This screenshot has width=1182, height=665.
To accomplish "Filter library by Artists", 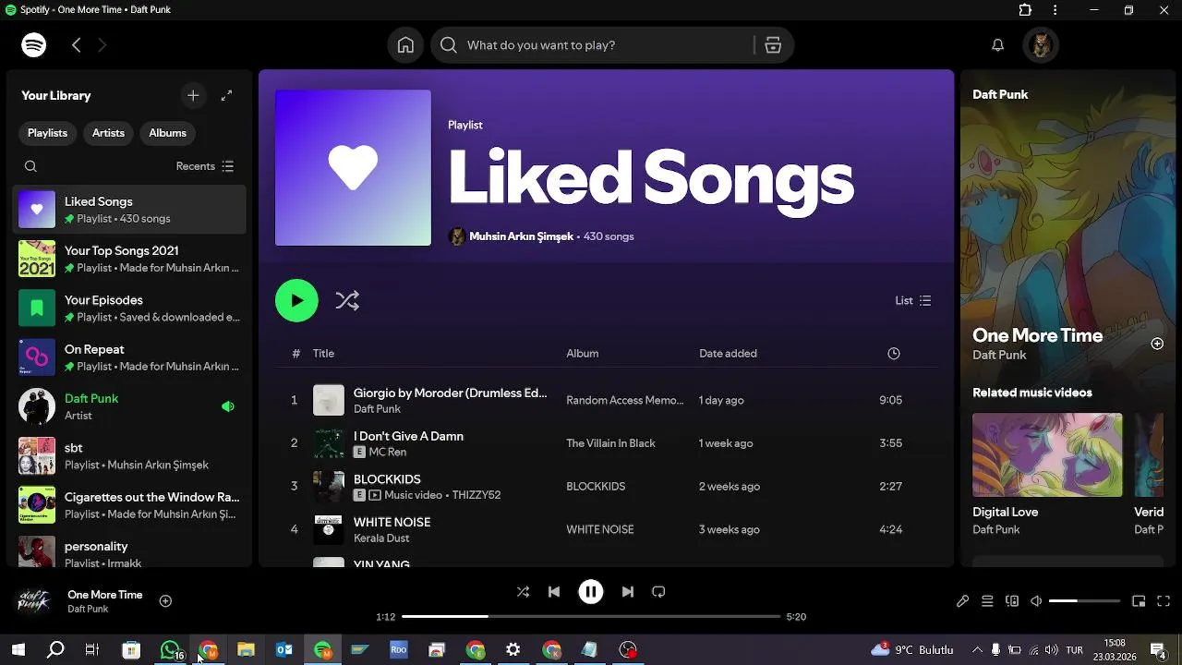I will coord(108,133).
